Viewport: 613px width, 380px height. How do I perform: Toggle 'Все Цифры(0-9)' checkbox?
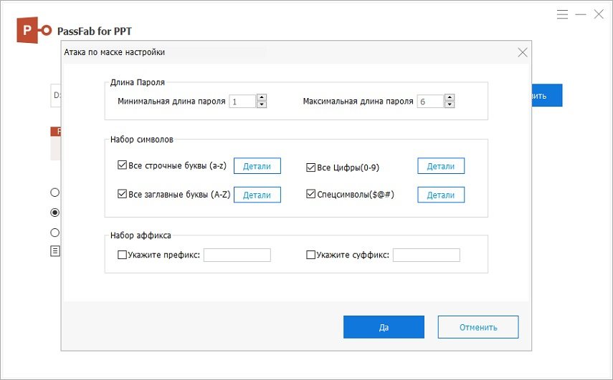tap(310, 167)
